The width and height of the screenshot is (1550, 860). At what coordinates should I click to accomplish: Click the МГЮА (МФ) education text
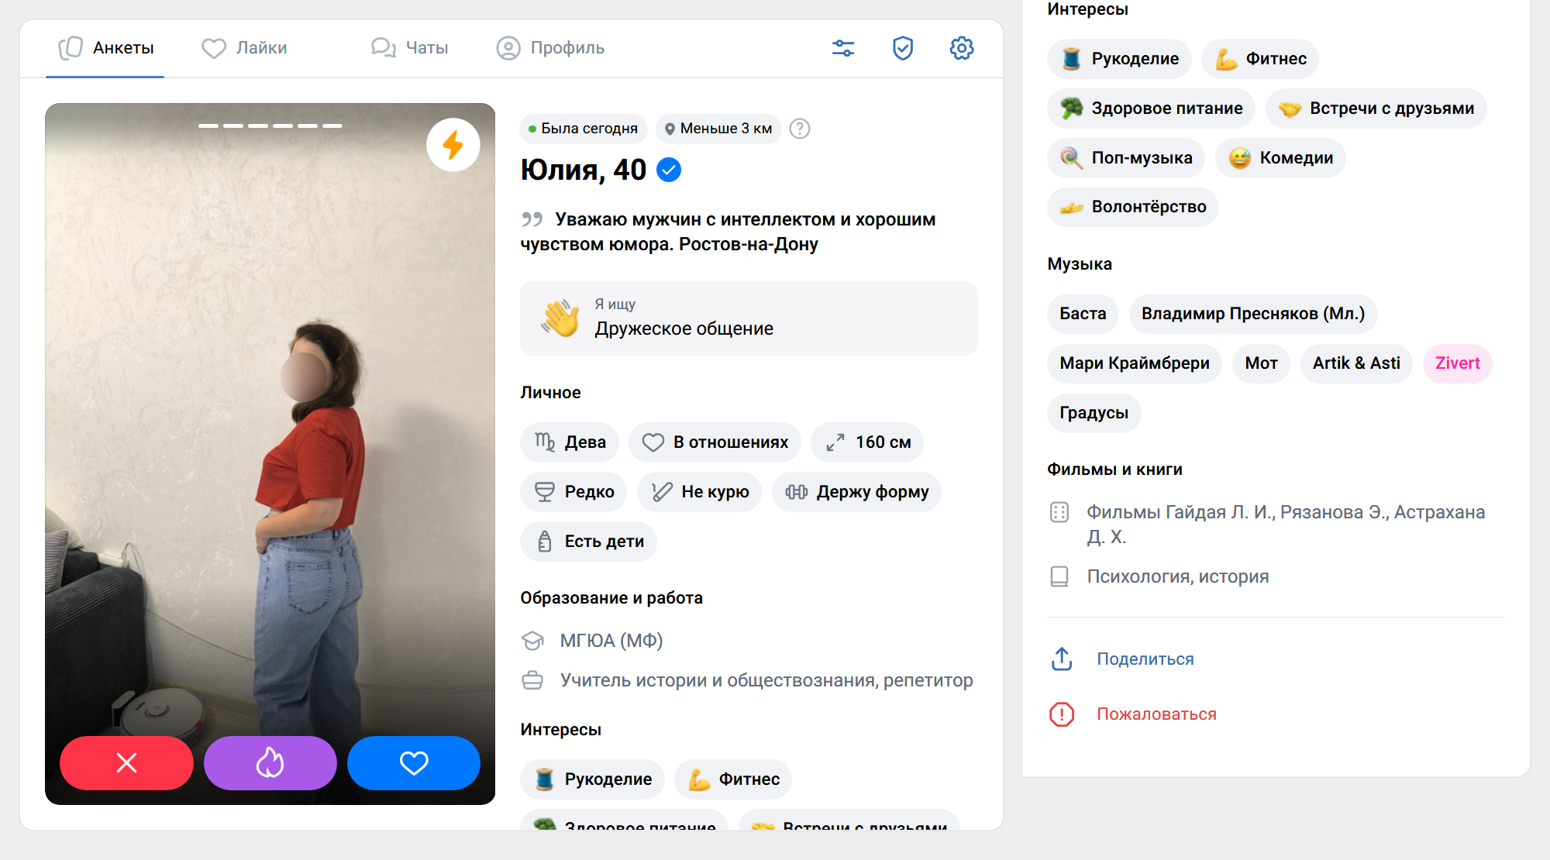coord(611,641)
